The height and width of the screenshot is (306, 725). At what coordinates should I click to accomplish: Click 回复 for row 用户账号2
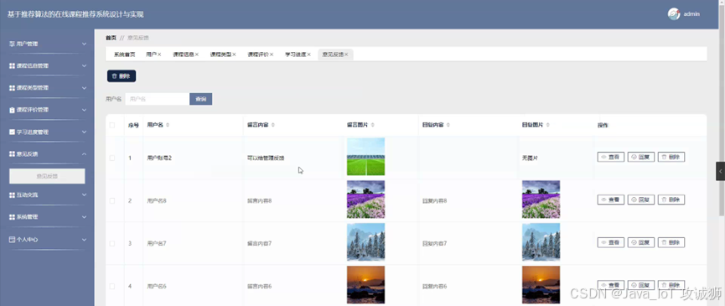[641, 157]
